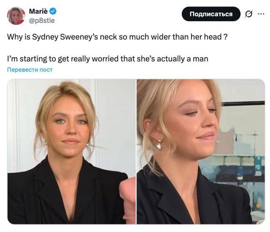Image resolution: width=270 pixels, height=232 pixels.
Task: Open Mariè's round profile avatar
Action: pyautogui.click(x=16, y=16)
